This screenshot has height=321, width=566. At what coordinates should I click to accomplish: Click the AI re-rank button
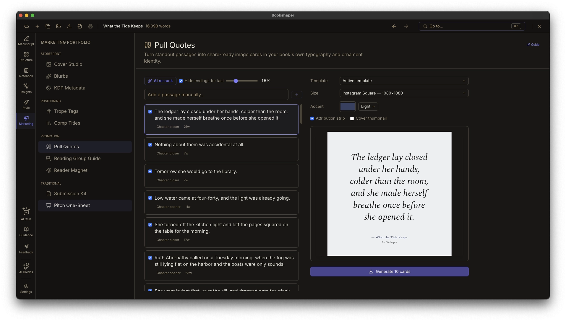[x=160, y=81]
